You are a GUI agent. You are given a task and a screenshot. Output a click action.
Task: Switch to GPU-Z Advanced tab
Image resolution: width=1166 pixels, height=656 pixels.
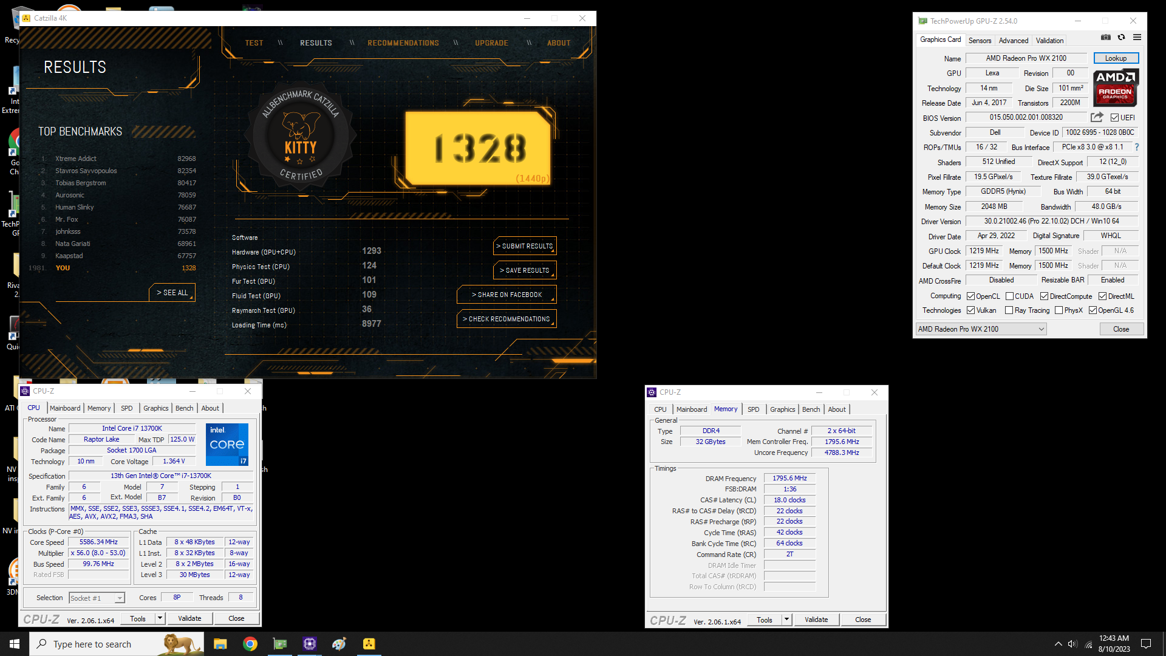point(1014,41)
